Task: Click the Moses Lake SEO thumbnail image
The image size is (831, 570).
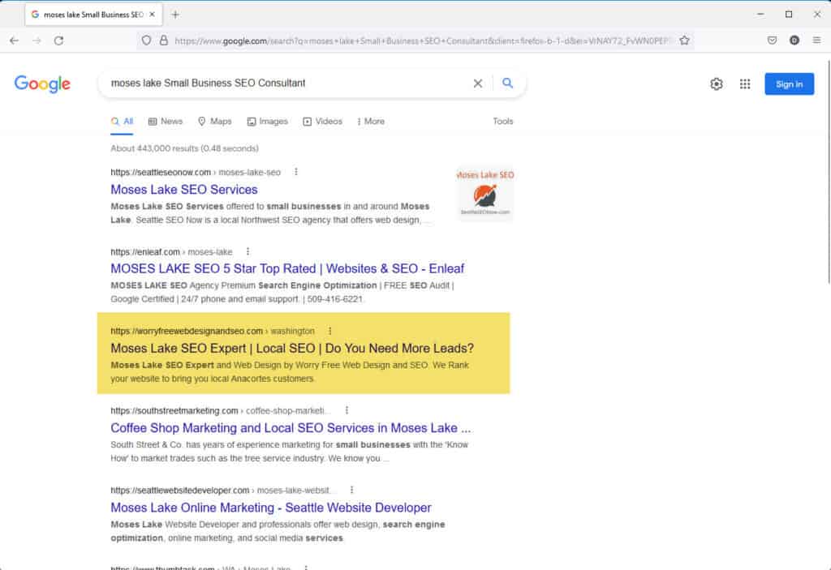Action: pos(485,194)
